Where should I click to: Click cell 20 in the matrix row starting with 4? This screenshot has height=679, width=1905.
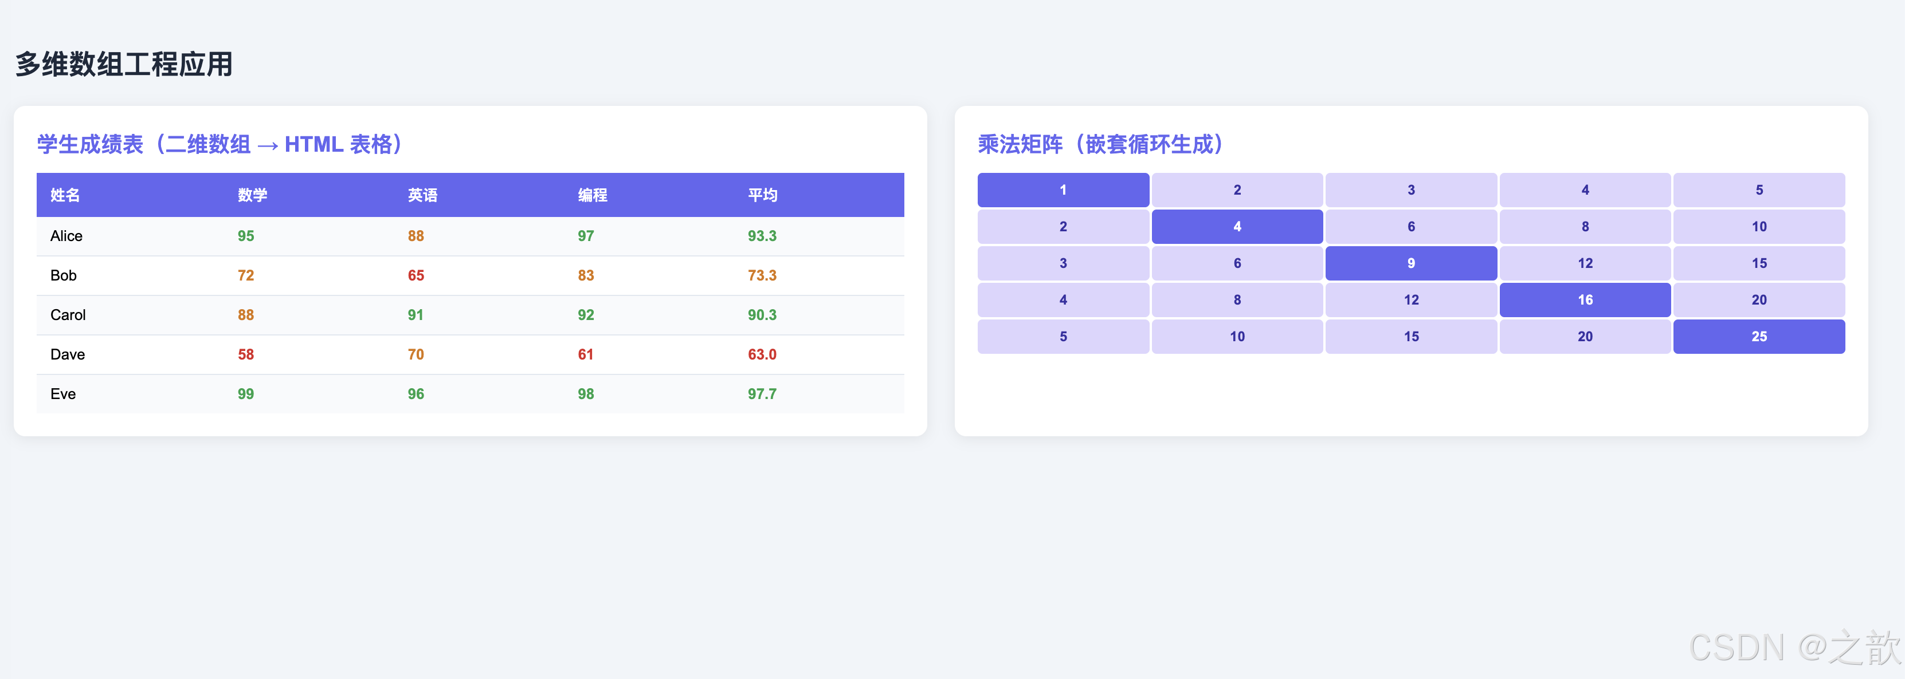(1759, 300)
